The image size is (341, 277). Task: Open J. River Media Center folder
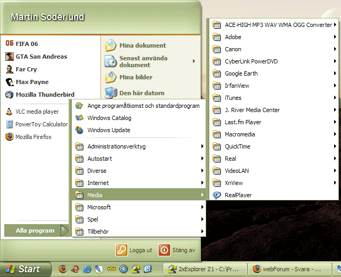tap(273, 110)
